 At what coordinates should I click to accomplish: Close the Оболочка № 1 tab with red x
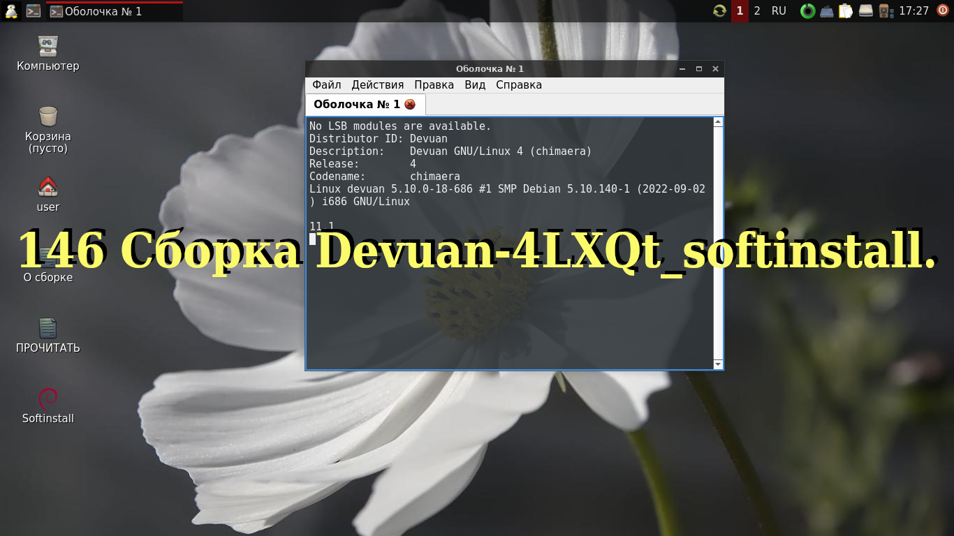410,105
